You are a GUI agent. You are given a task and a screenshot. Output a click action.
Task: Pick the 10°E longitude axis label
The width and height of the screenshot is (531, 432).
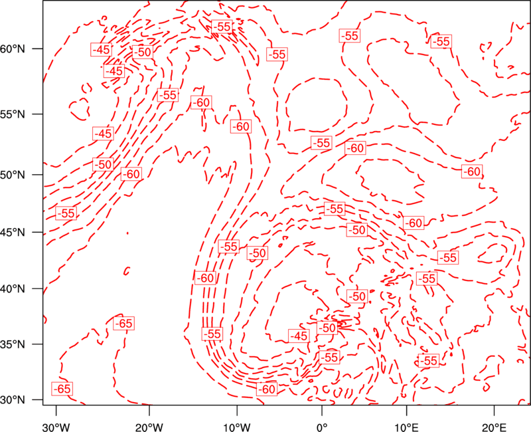[x=406, y=427]
